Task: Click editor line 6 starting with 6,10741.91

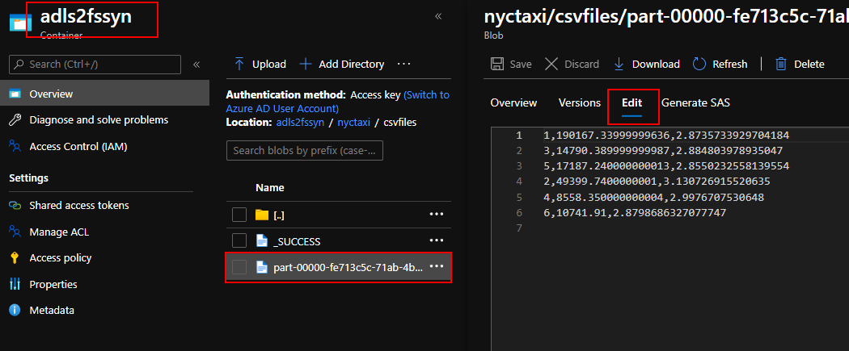Action: (x=635, y=213)
